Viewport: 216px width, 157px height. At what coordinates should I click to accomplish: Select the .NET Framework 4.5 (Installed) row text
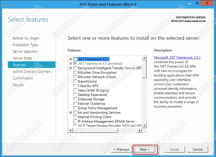[100, 64]
